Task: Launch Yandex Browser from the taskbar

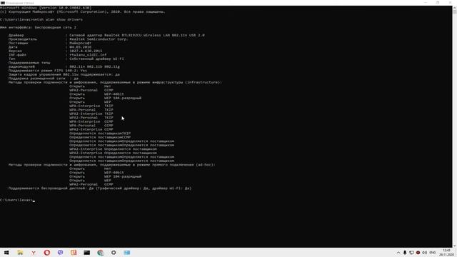Action: [34, 253]
